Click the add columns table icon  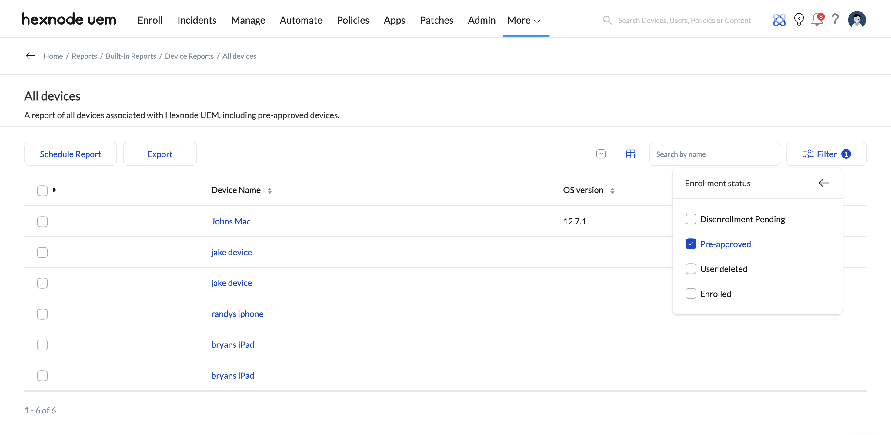tap(631, 154)
